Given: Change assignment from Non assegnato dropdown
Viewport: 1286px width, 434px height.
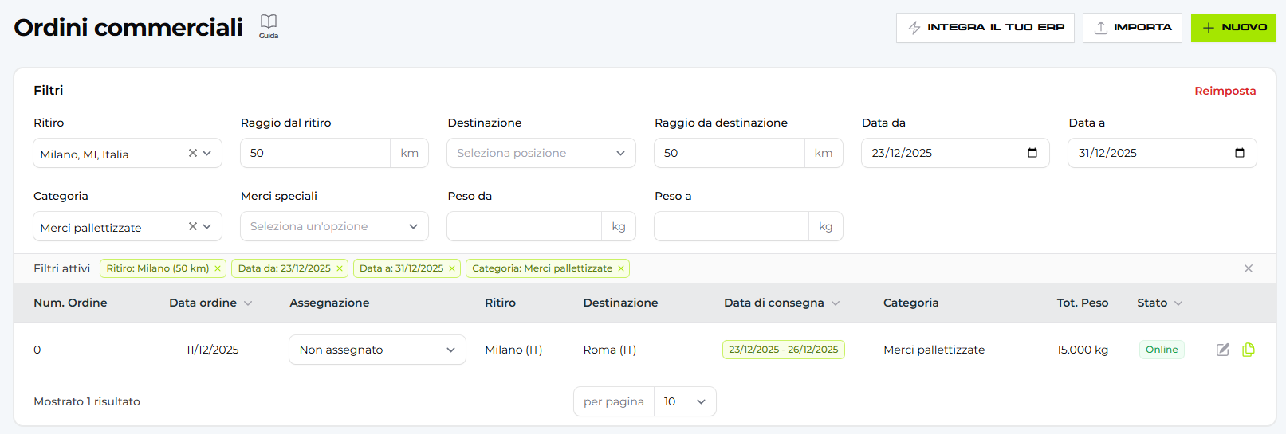Looking at the screenshot, I should [x=377, y=350].
